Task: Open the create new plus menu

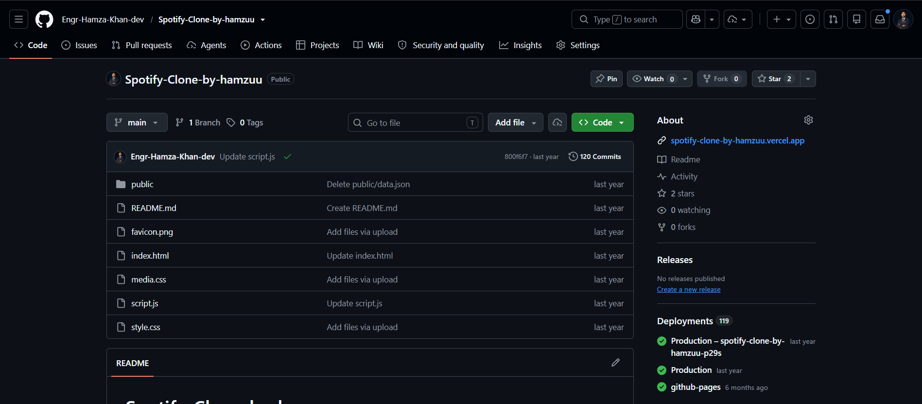Action: click(782, 19)
